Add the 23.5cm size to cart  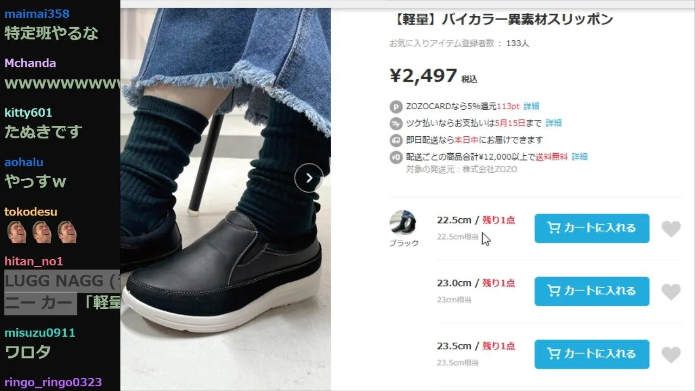[x=592, y=354]
